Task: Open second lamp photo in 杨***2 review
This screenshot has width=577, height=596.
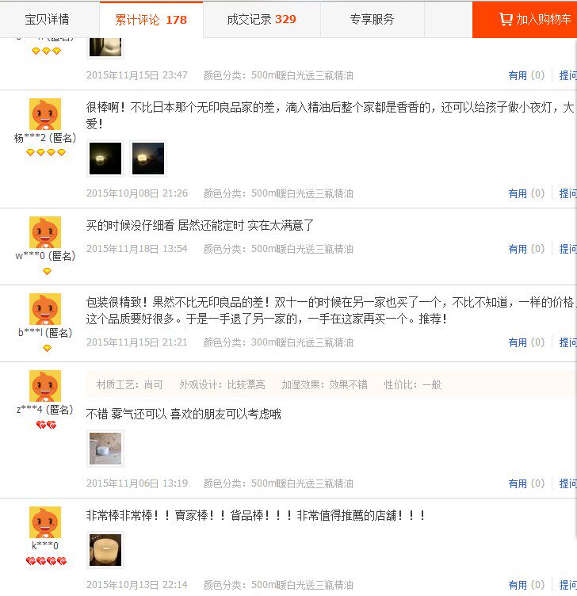Action: [148, 159]
